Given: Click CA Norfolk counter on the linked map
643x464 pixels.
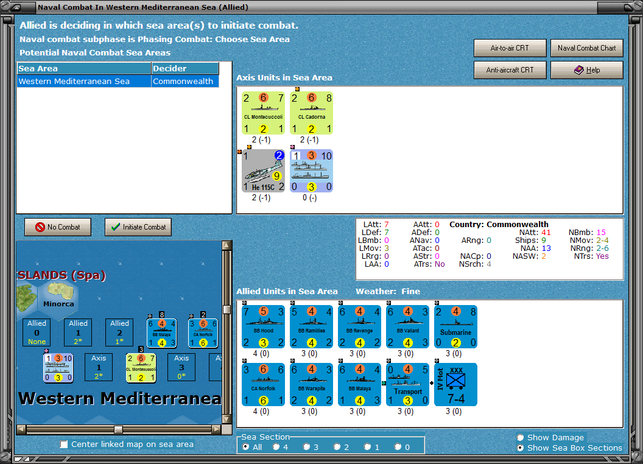Looking at the screenshot, I should coord(203,332).
